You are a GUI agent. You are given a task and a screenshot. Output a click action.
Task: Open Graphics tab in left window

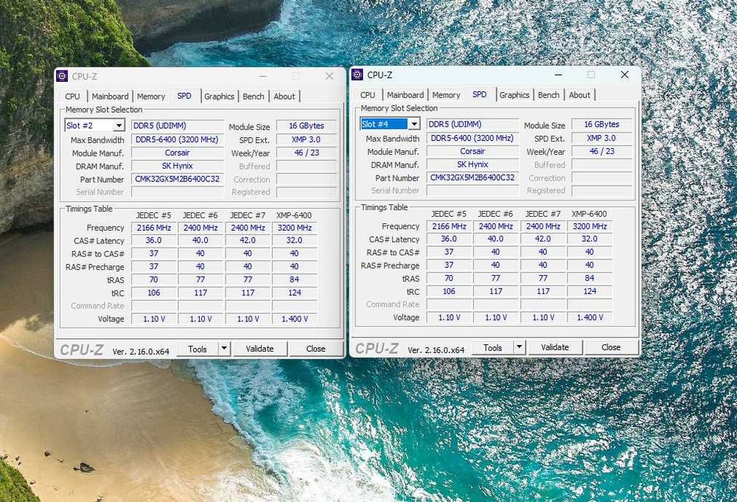point(219,97)
